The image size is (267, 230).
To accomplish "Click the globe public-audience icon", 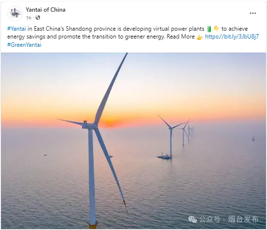I will point(38,18).
